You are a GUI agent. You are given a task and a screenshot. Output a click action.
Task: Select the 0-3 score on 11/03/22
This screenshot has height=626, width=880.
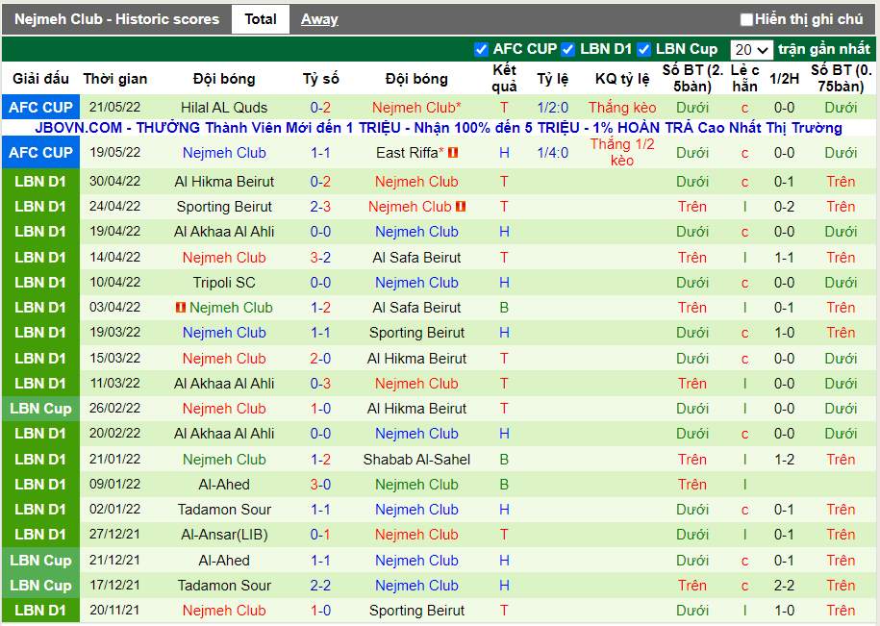(320, 384)
